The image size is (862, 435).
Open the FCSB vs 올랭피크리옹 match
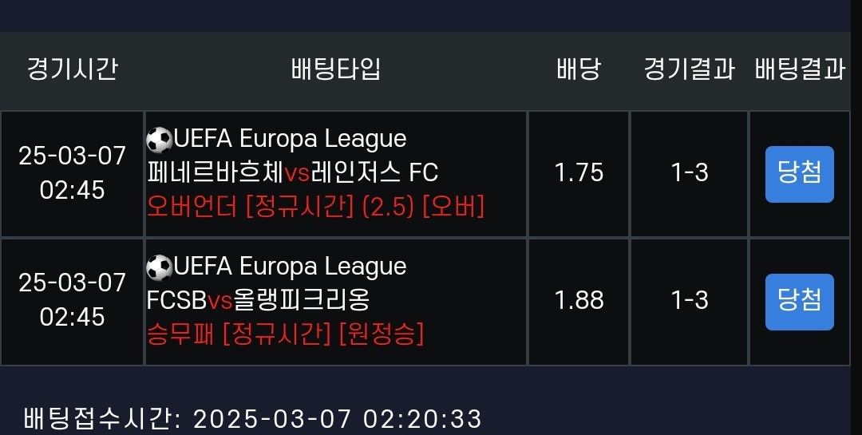[259, 300]
